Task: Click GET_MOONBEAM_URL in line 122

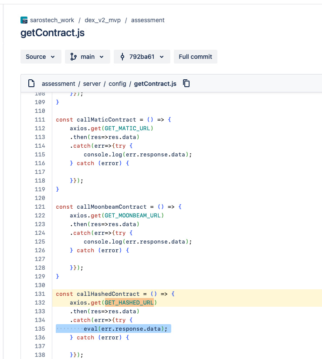Action: (132, 216)
